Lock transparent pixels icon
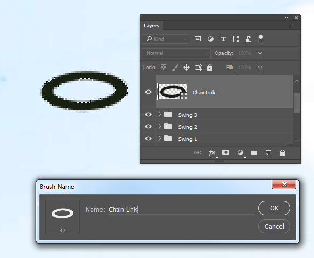The width and height of the screenshot is (314, 258). [x=163, y=68]
